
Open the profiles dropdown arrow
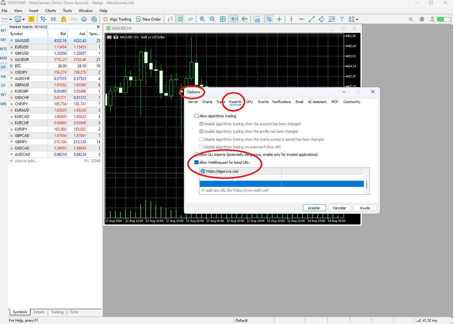click(x=23, y=20)
